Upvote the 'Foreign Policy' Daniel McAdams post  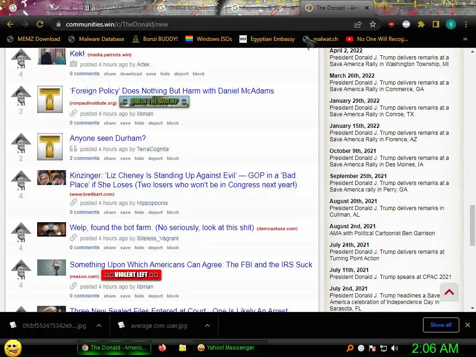point(21,96)
